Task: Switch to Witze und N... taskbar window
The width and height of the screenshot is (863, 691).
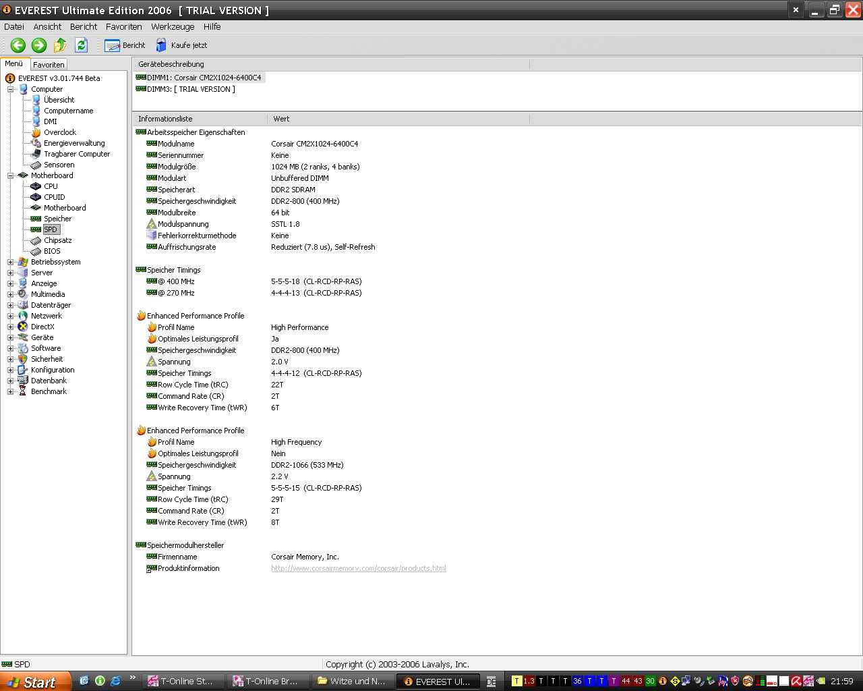Action: [x=353, y=682]
